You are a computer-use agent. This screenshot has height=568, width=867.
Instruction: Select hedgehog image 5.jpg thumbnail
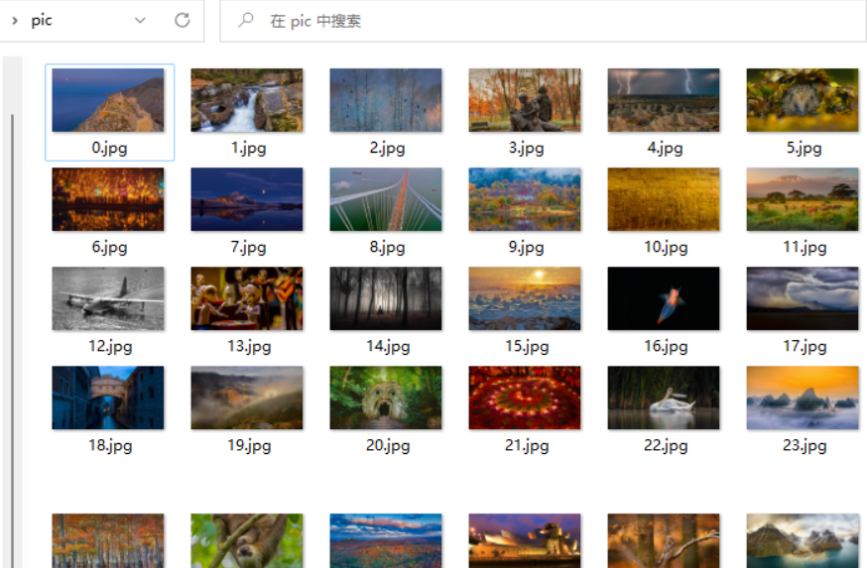click(803, 100)
